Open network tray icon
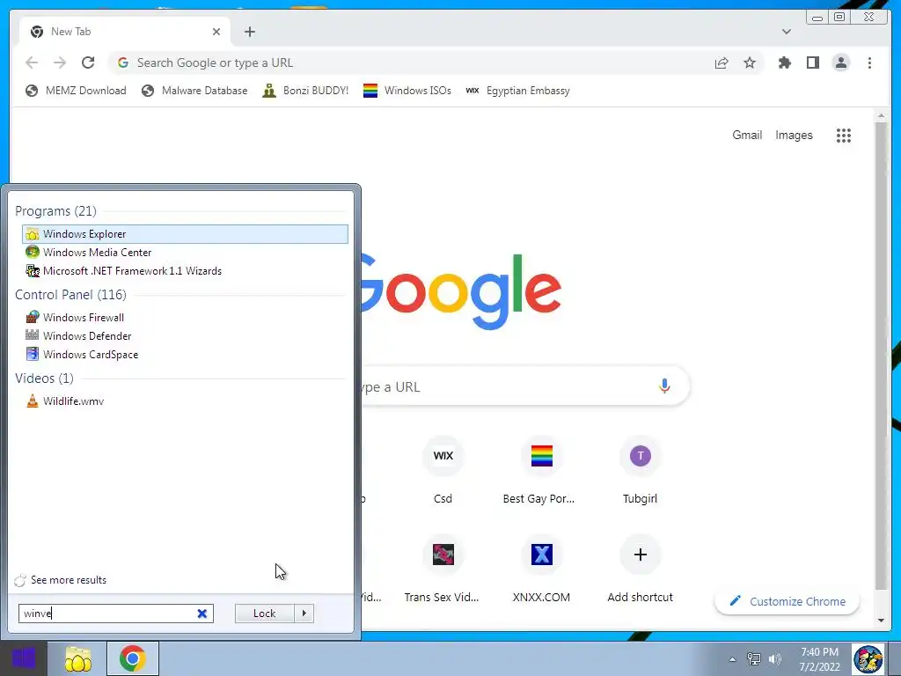The height and width of the screenshot is (676, 901). click(753, 658)
